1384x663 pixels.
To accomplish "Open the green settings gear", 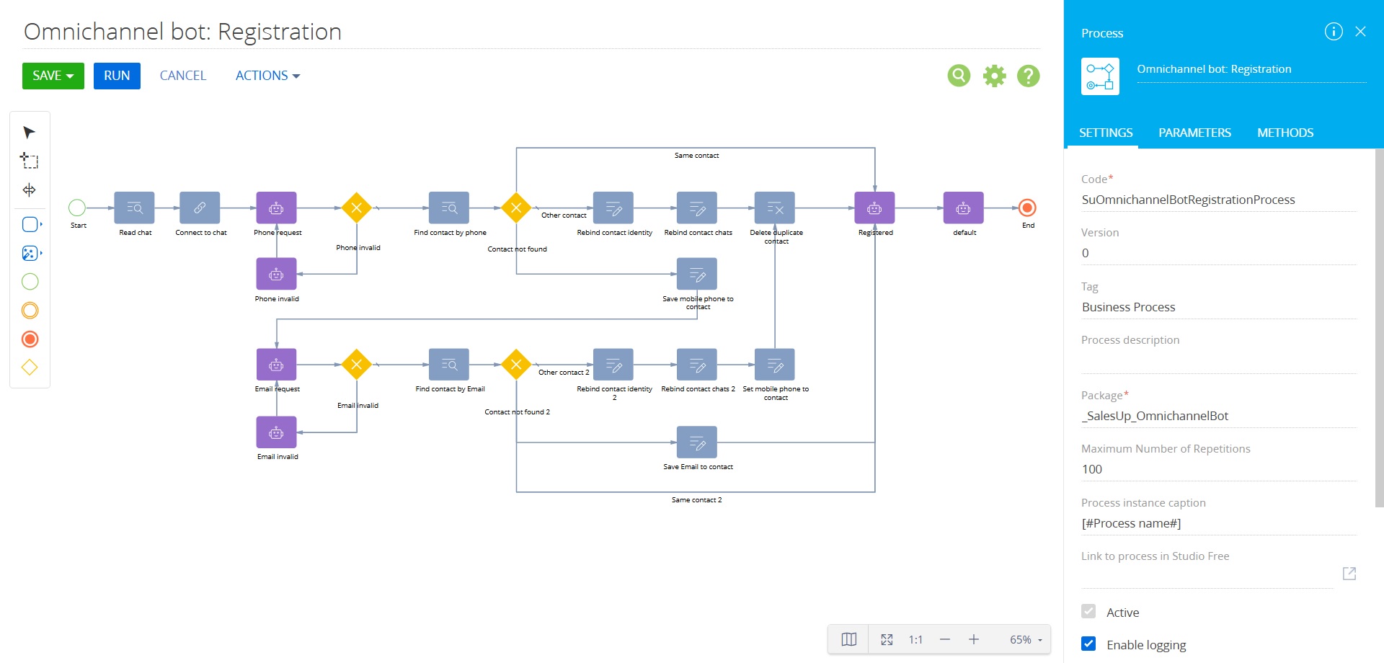I will pyautogui.click(x=994, y=76).
